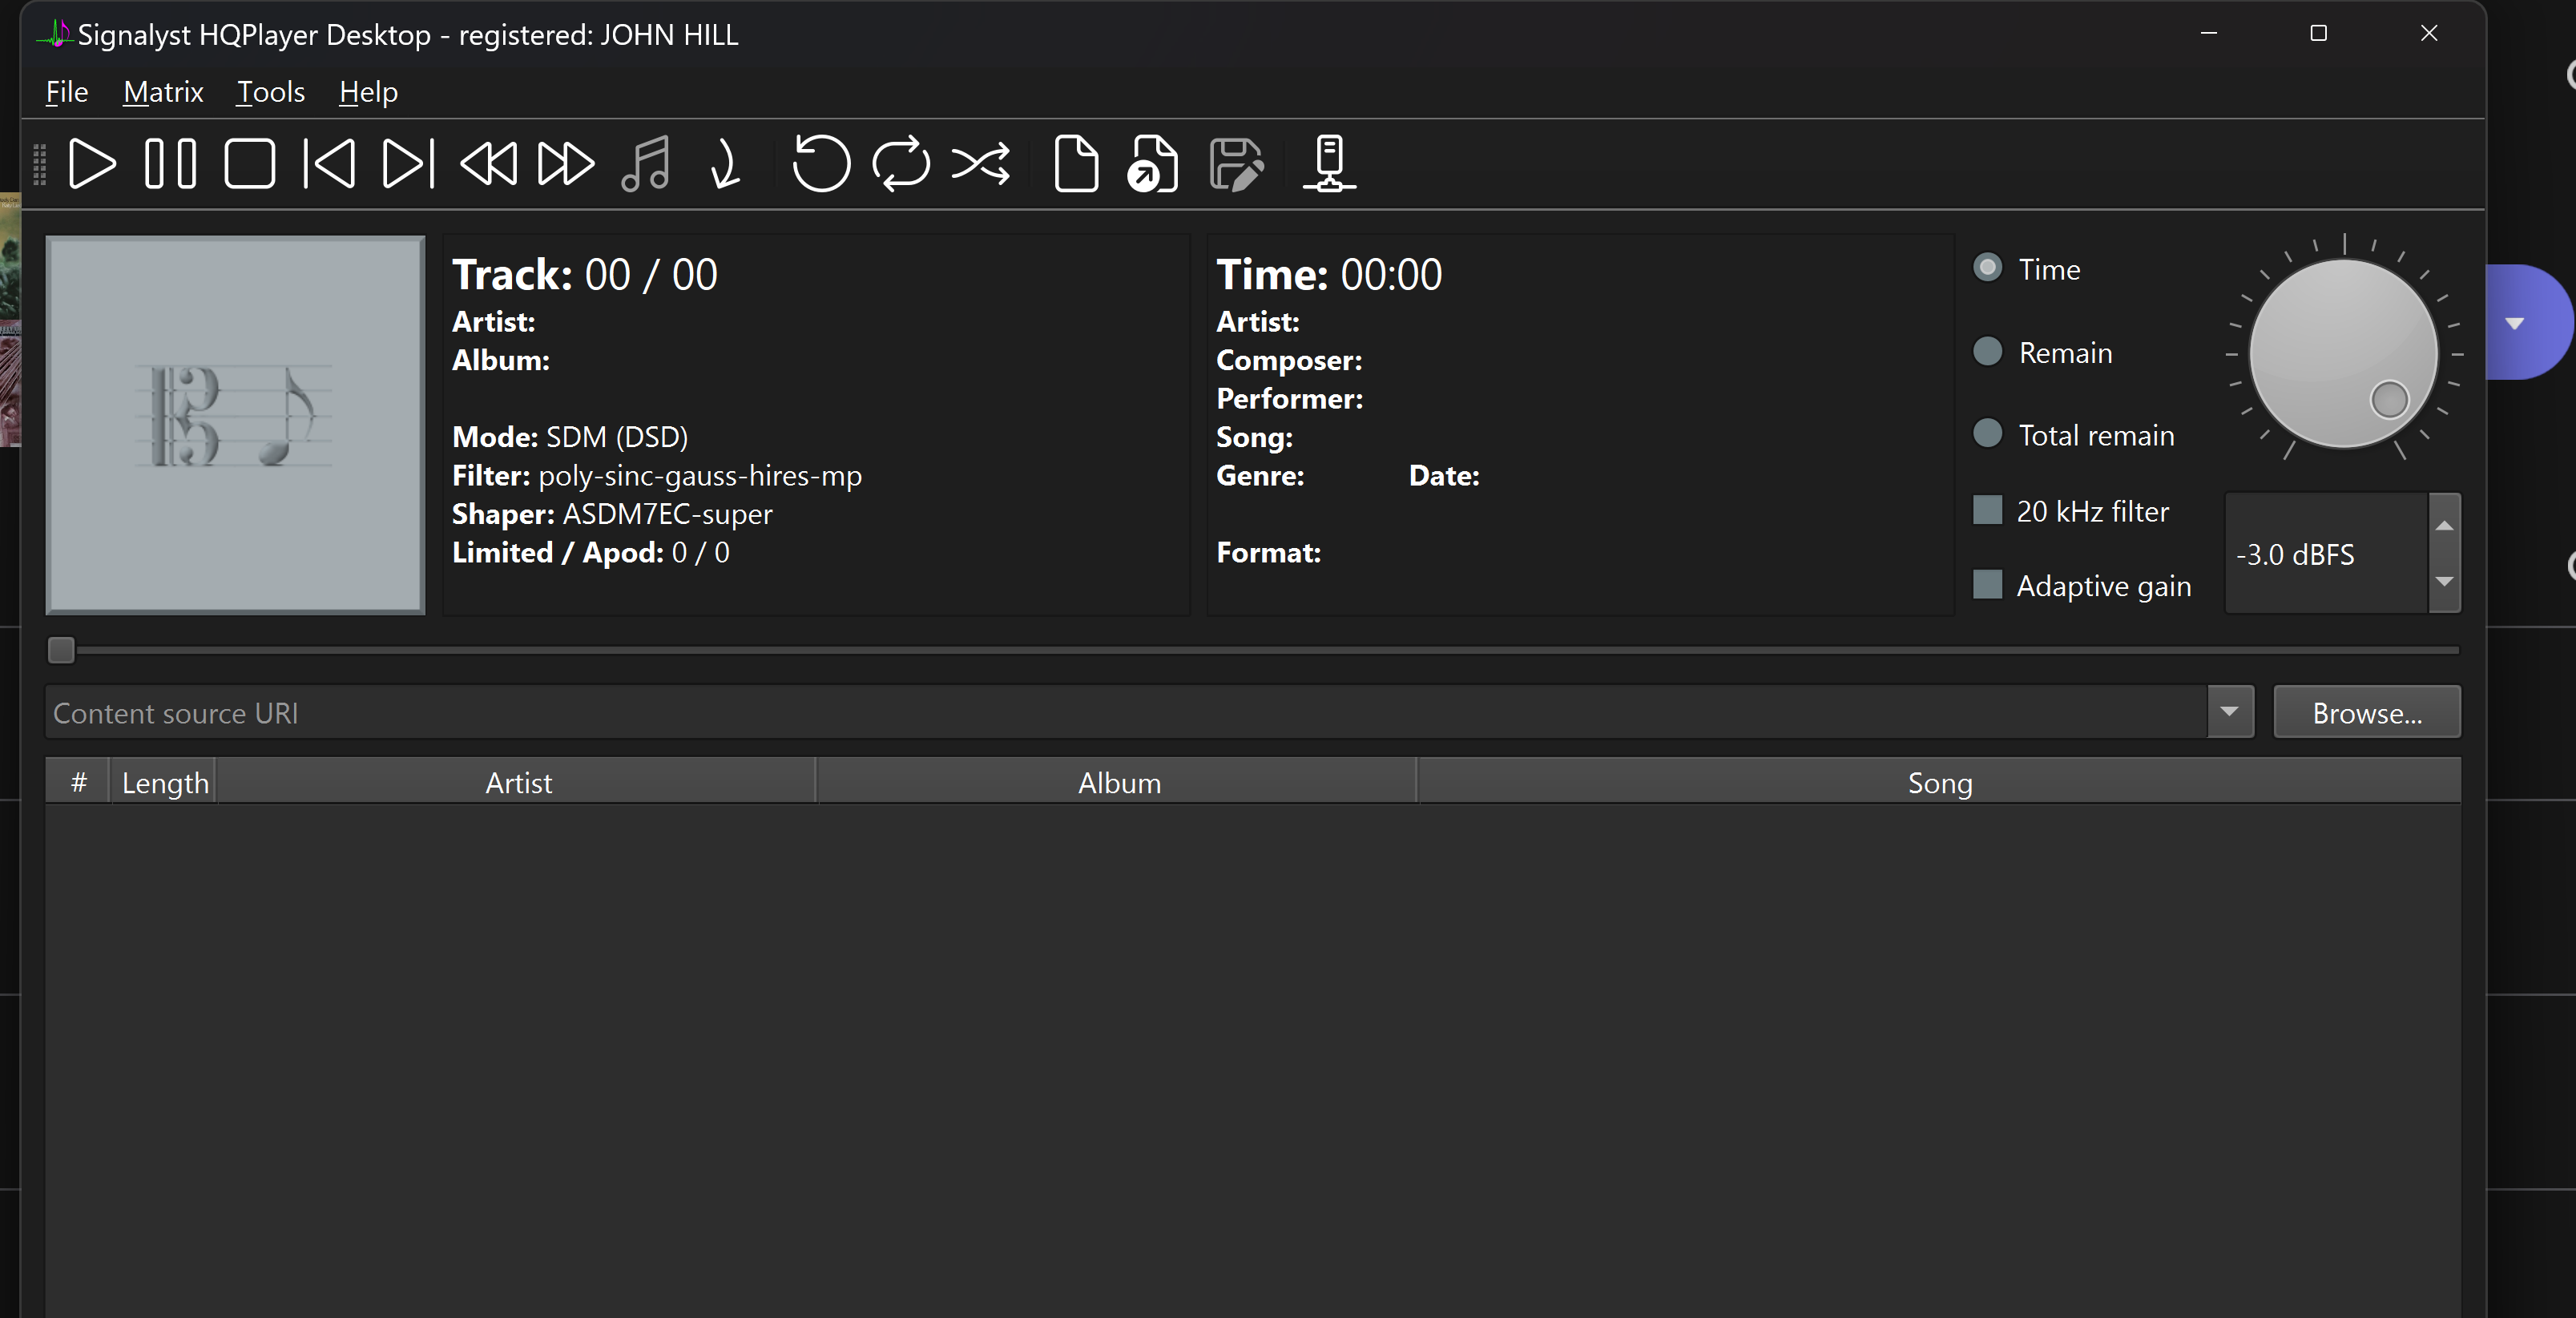Click the Content source URI field
Screen dimensions: 2576x1318
1126,712
